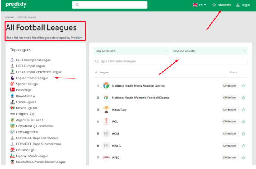Image resolution: width=256 pixels, height=169 pixels.
Task: Toggle favorite star for National Youth Men's Football Games
Action: pyautogui.click(x=243, y=86)
